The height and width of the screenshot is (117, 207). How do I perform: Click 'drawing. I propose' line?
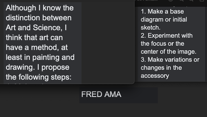tap(38, 67)
